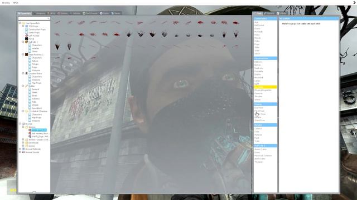This screenshot has width=357, height=200.
Task: Switch to the Weapons tab
Action: [x=40, y=13]
